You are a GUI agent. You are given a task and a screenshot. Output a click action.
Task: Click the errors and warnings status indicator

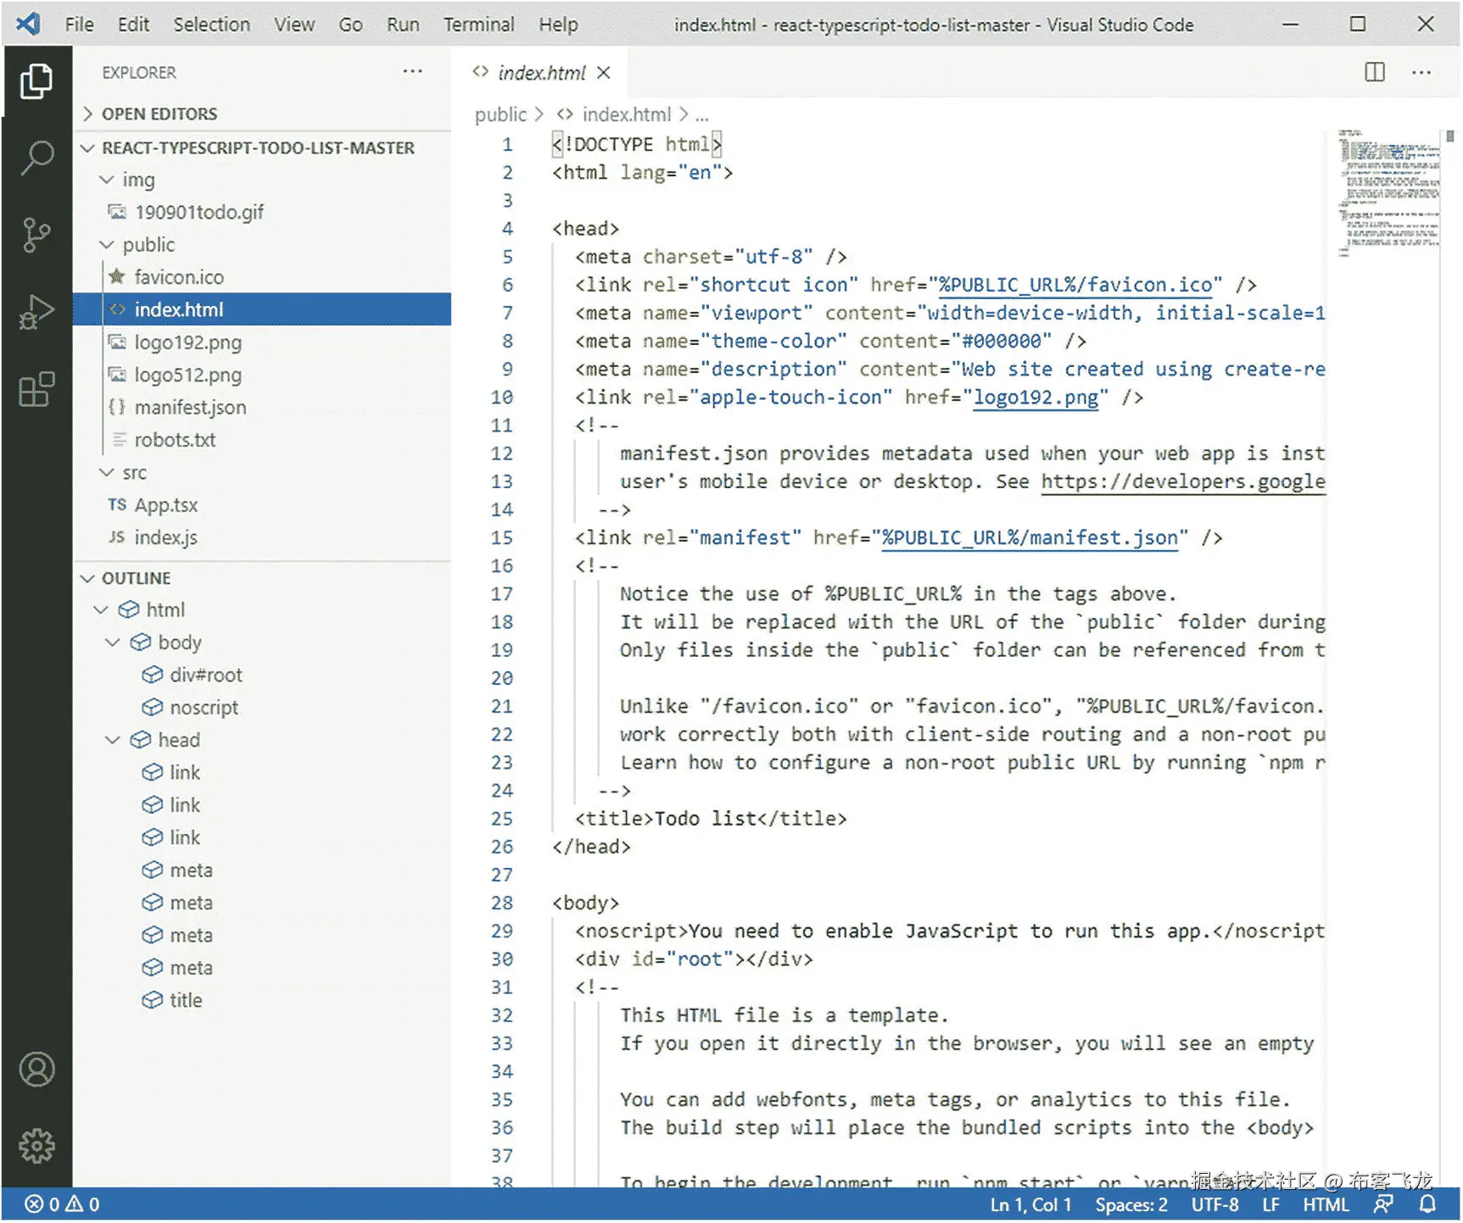click(x=62, y=1204)
